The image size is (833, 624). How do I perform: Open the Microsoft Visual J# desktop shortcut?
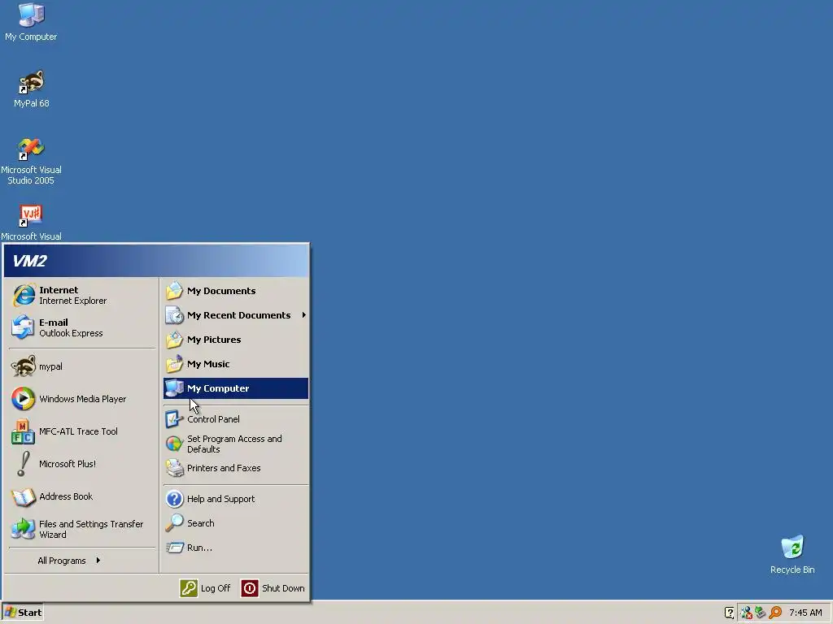[31, 223]
